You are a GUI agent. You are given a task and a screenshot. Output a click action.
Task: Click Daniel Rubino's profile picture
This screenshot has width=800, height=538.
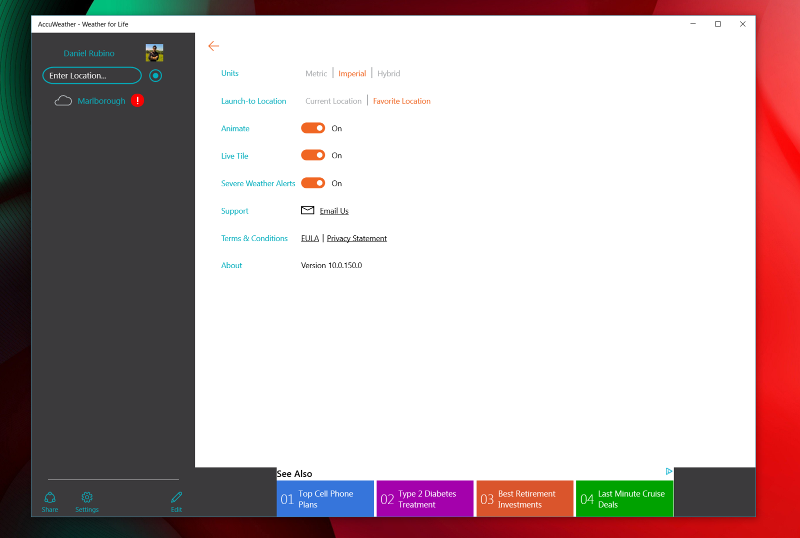(x=154, y=52)
